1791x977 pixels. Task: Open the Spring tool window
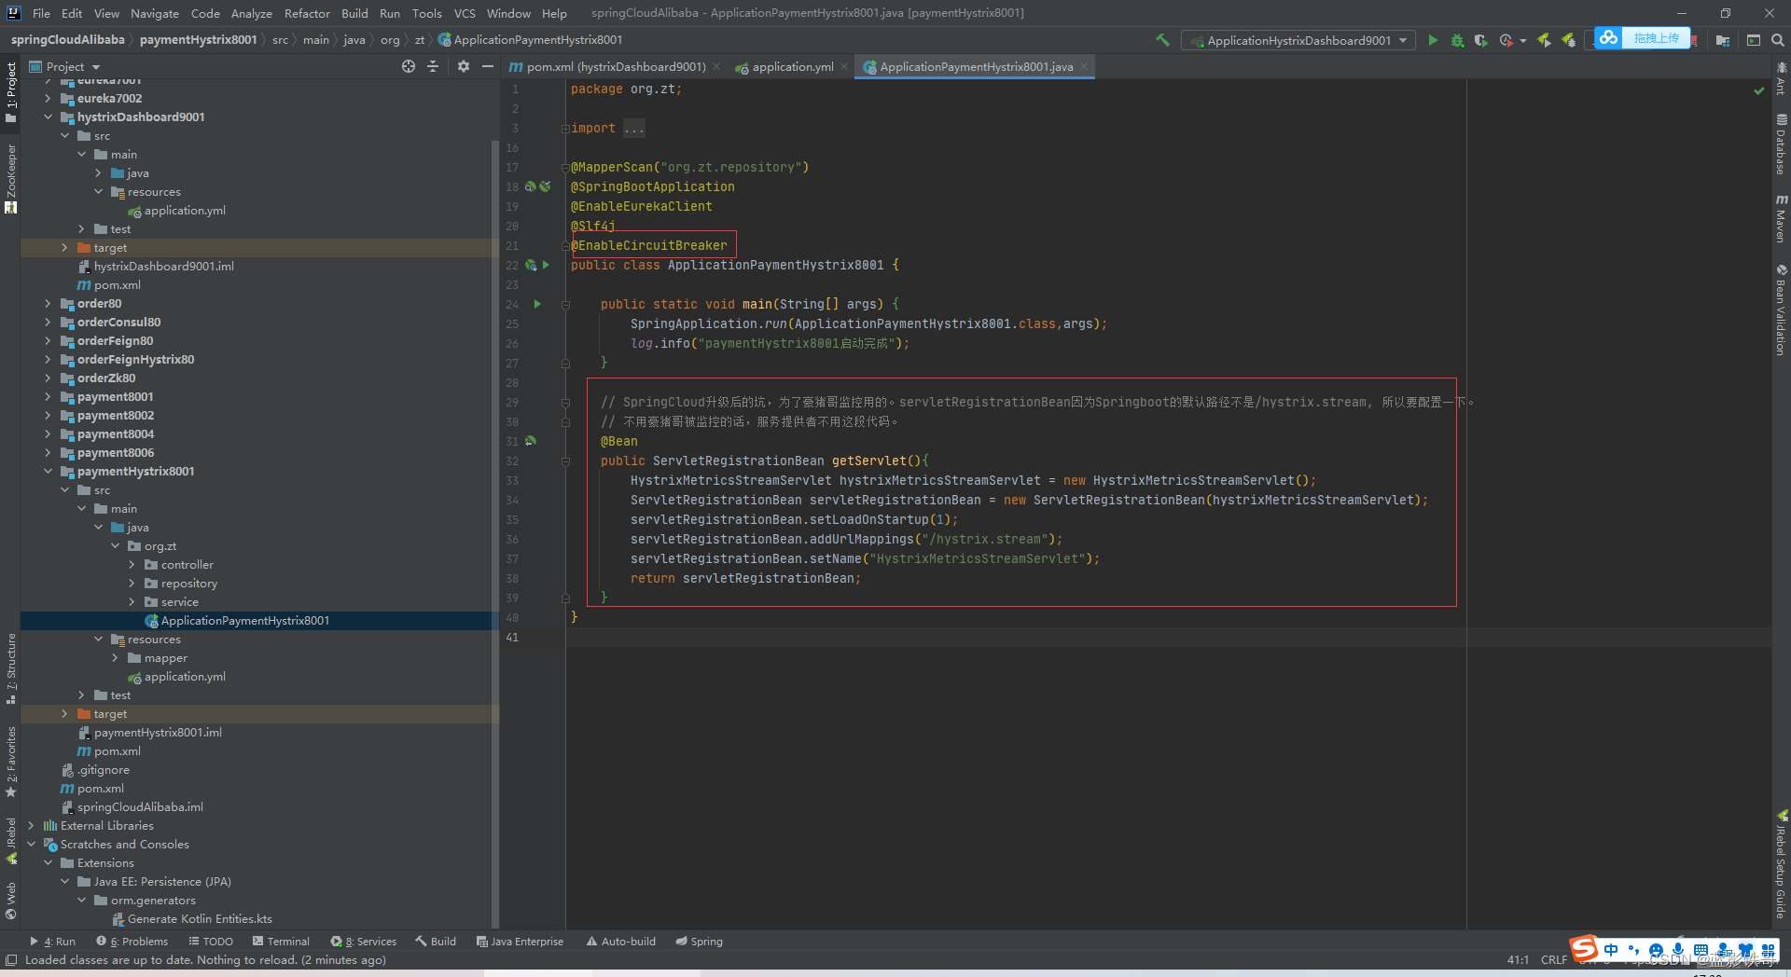(x=700, y=942)
